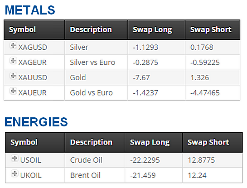Expand the XAUEUR row plus icon
247x188 pixels.
tap(13, 91)
